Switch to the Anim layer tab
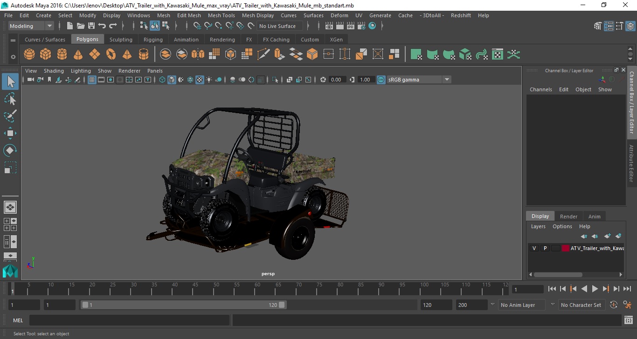637x339 pixels. coord(594,216)
